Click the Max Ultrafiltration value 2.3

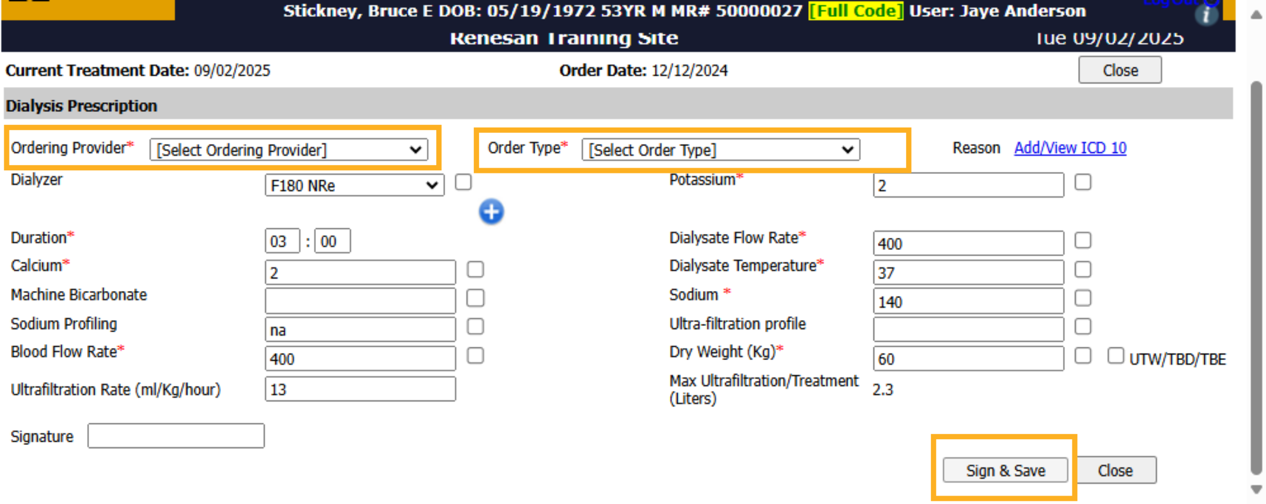pos(883,390)
